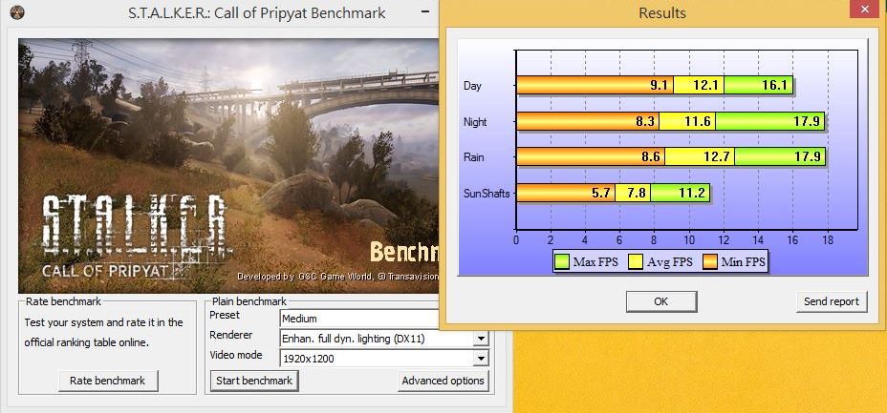Click the Rain average value 12.7

(717, 157)
